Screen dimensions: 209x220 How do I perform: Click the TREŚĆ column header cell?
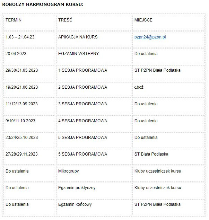(x=65, y=20)
